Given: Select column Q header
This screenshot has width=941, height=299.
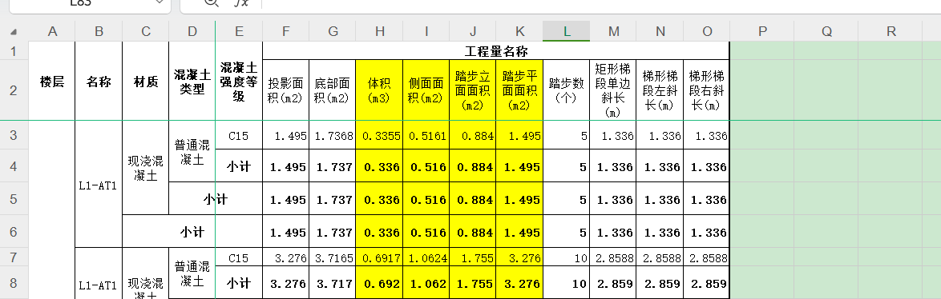Looking at the screenshot, I should coord(826,32).
